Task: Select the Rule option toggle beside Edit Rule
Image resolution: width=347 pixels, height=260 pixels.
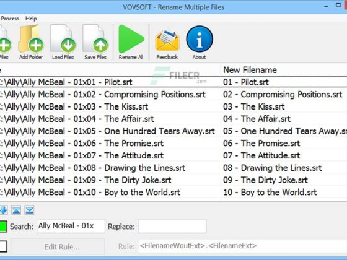Action: click(3, 246)
